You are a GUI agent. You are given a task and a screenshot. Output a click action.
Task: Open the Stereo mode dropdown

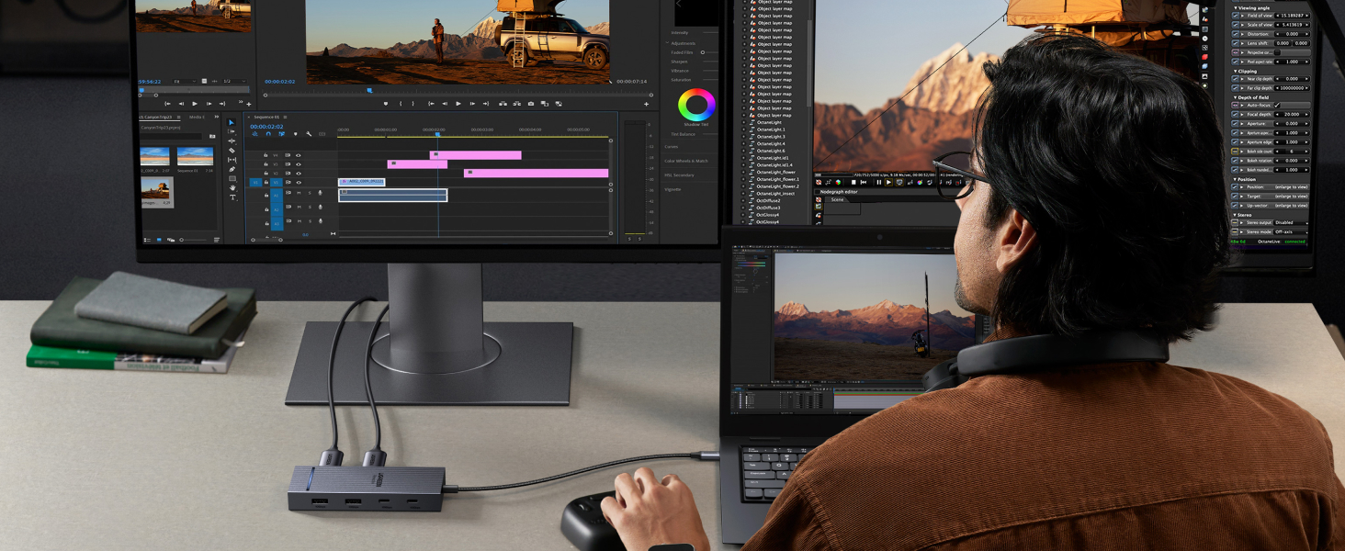tap(1293, 232)
